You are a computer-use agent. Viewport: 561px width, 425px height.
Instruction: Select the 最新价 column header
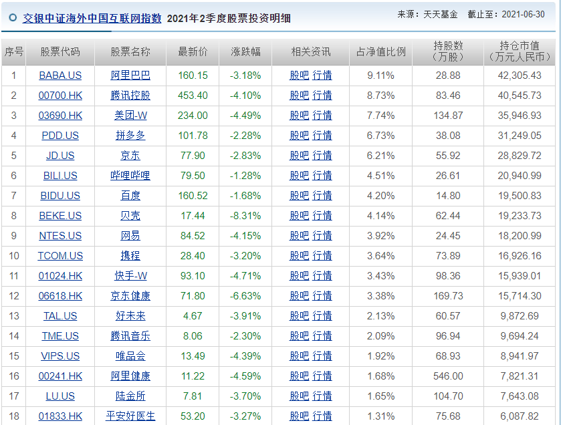tap(193, 52)
